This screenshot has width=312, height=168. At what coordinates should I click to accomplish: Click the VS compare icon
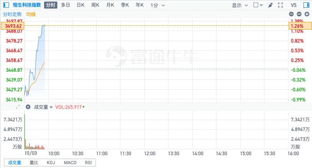(293, 5)
